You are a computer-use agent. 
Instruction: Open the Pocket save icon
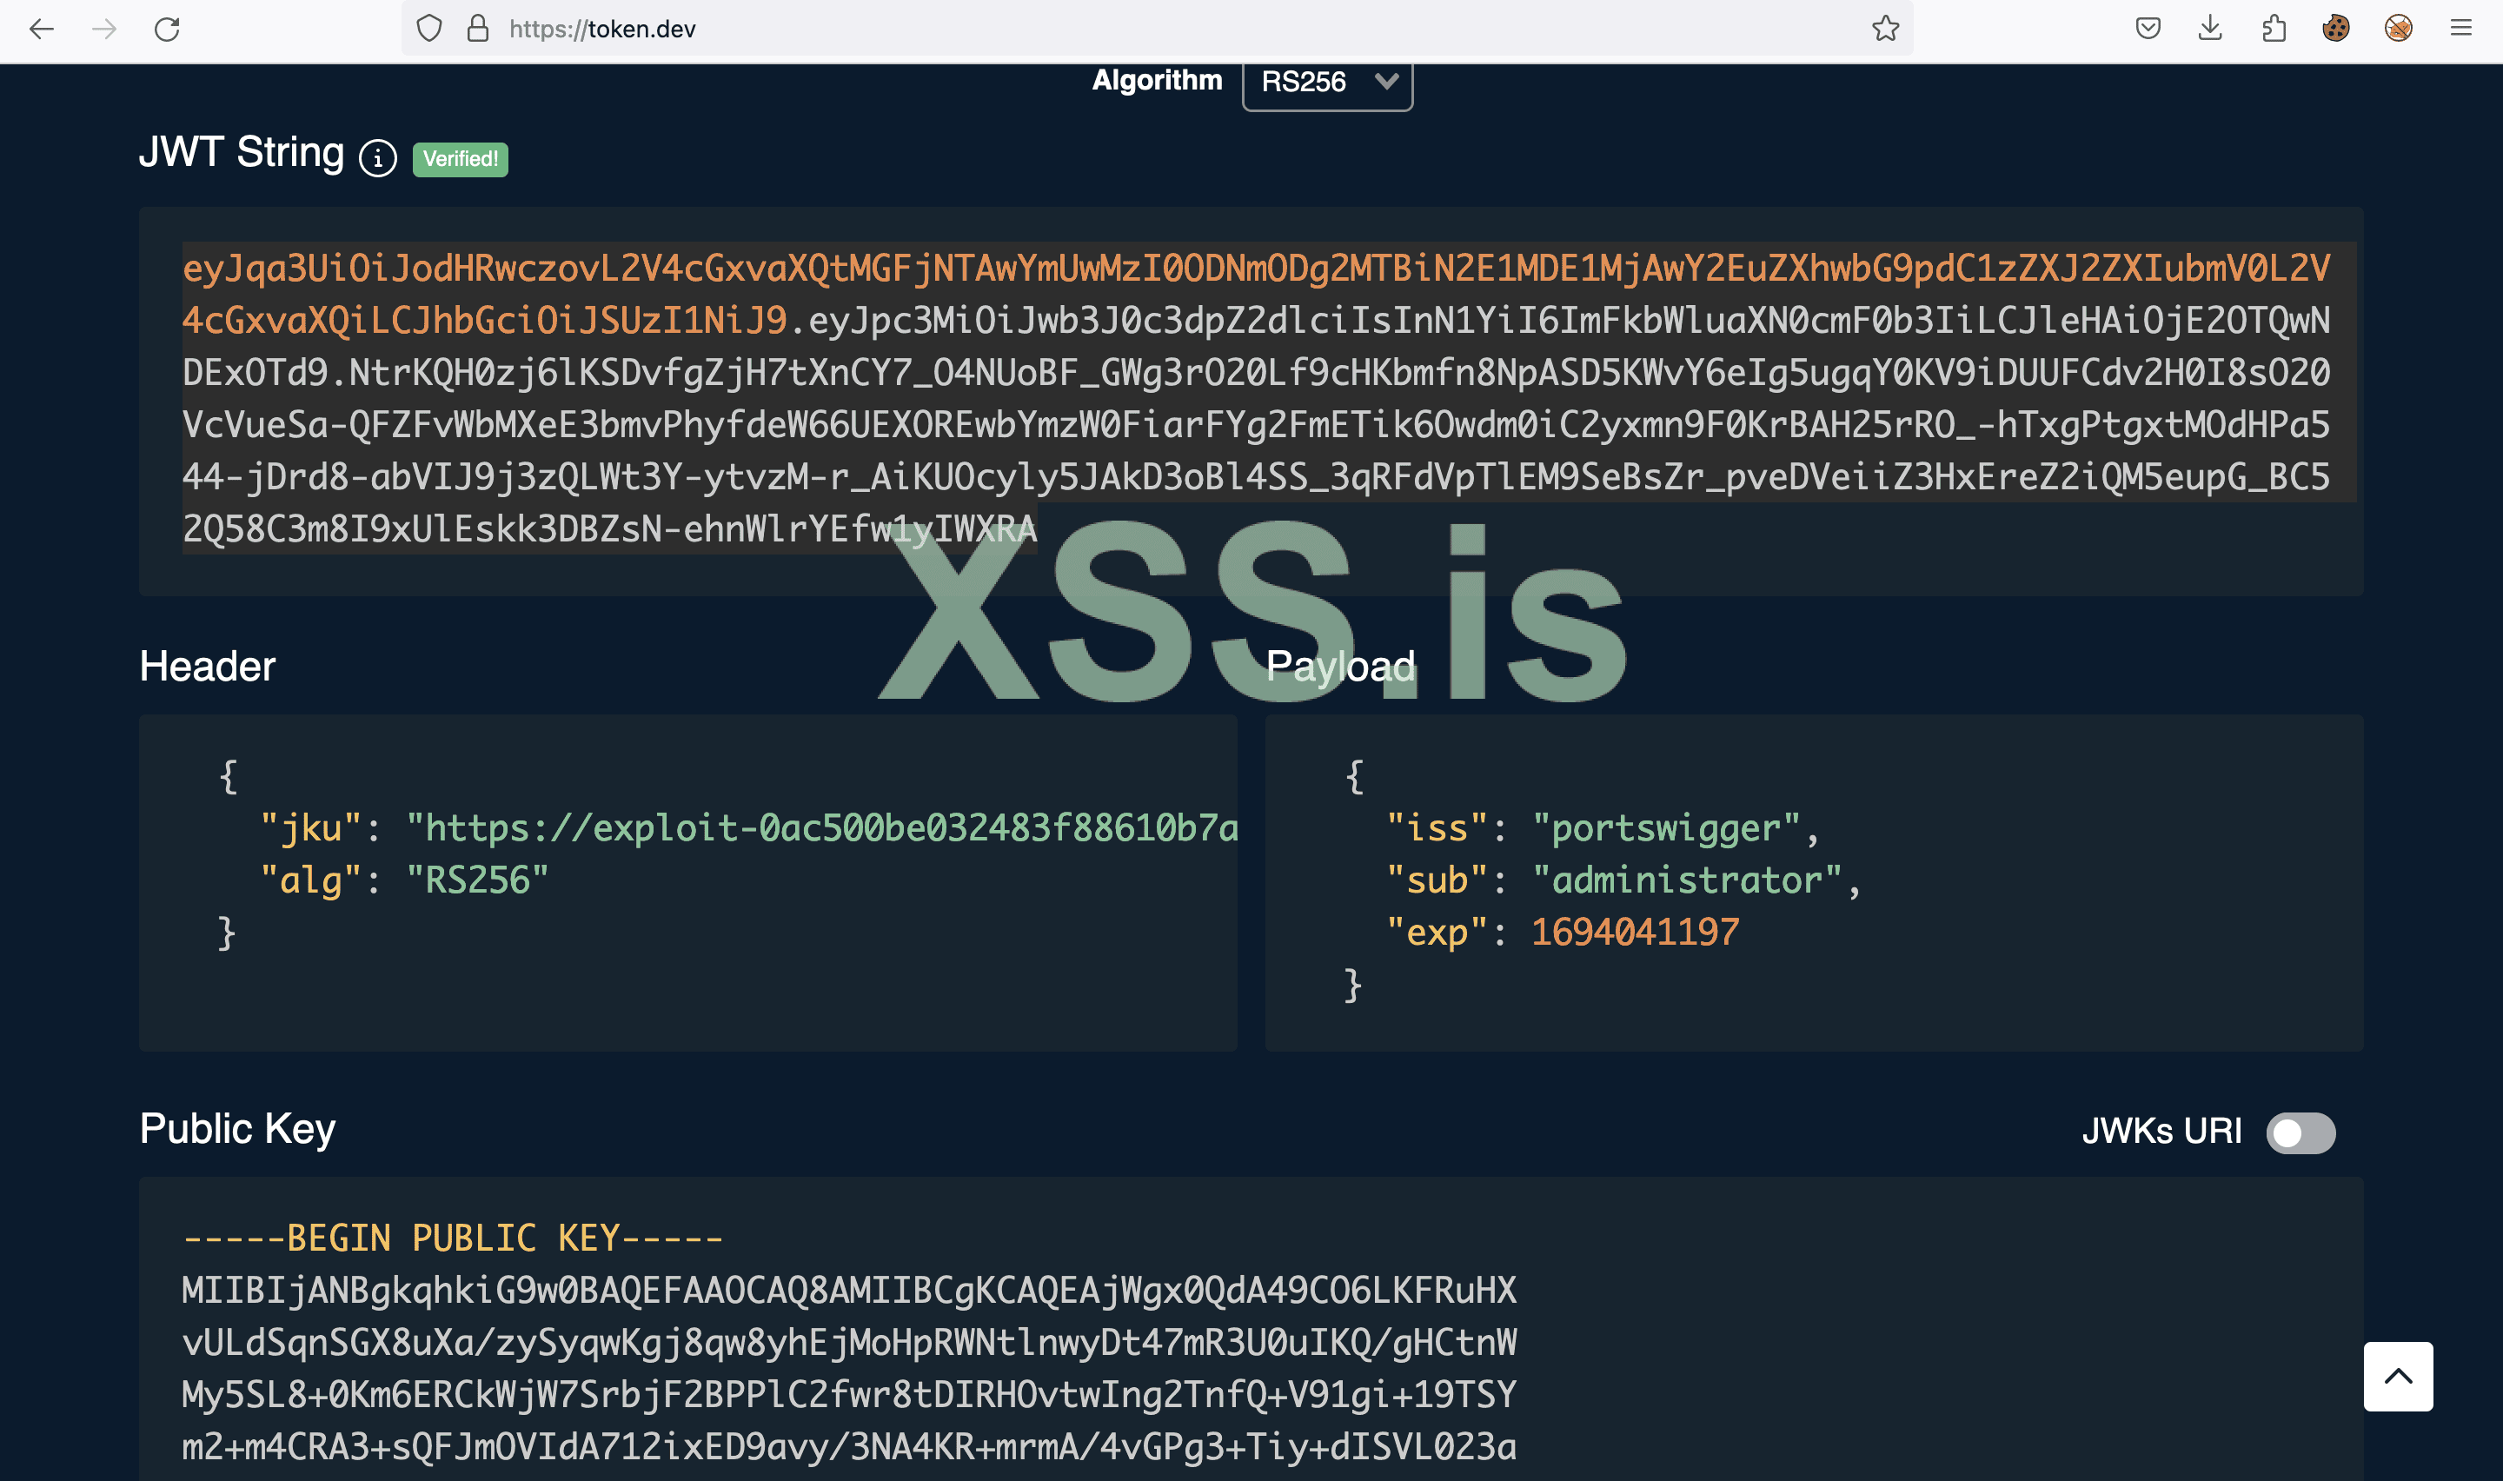(x=2148, y=29)
